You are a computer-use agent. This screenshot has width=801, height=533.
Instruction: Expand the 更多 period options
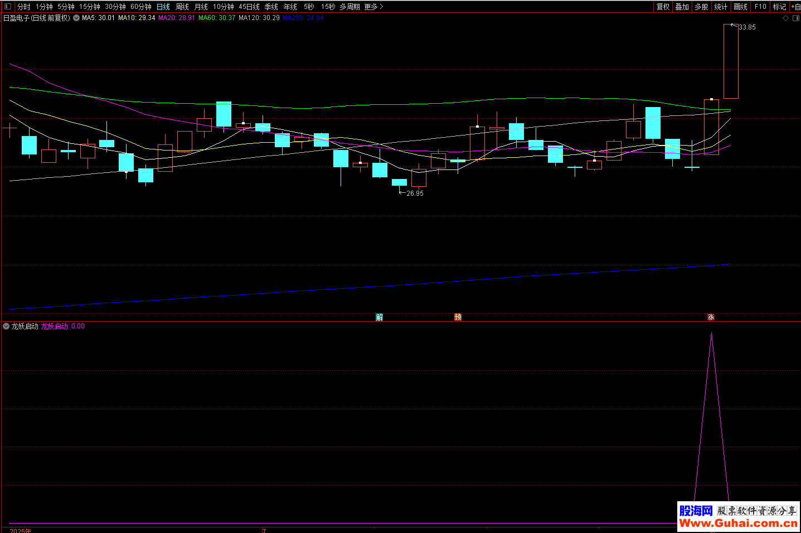[374, 7]
